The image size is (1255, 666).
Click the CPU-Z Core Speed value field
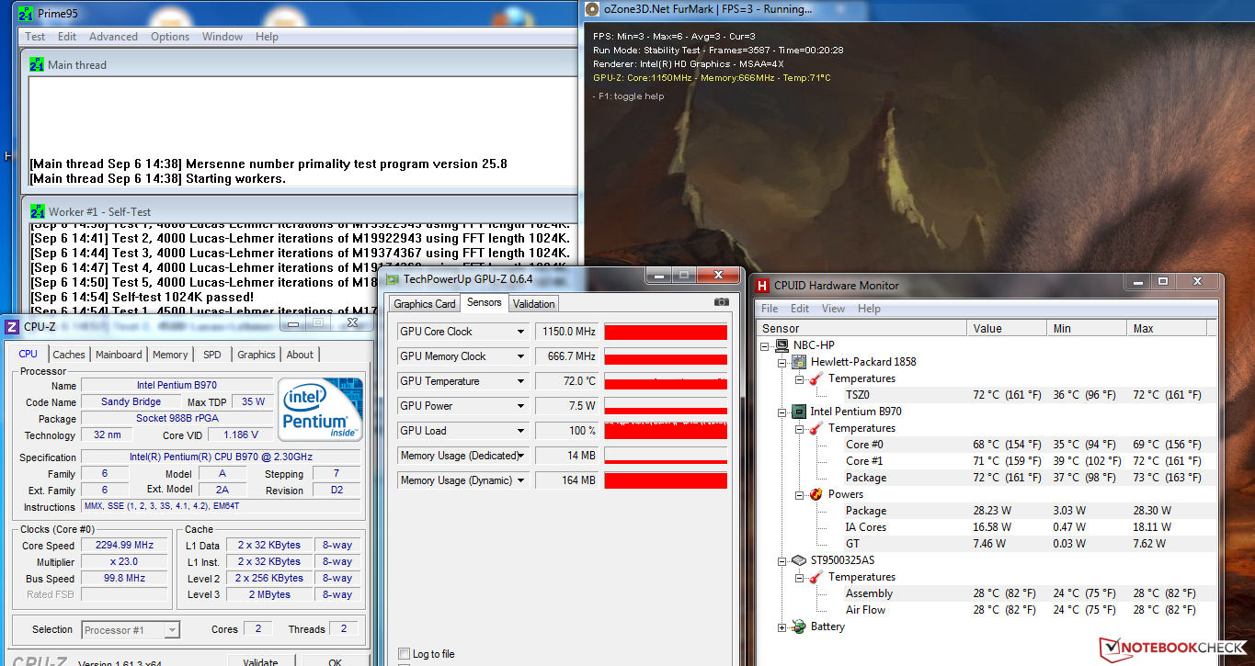tap(125, 546)
